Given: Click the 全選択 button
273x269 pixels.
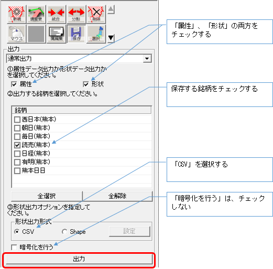Looking at the screenshot, I should [47, 196].
